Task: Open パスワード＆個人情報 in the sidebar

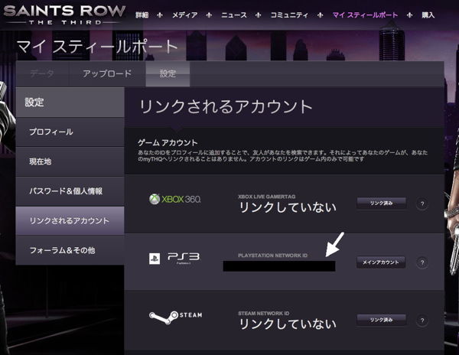Action: (70, 191)
